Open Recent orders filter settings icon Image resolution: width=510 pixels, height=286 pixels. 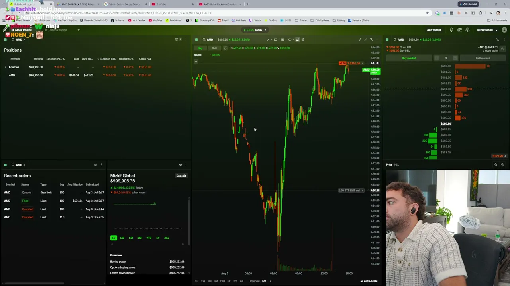point(96,165)
